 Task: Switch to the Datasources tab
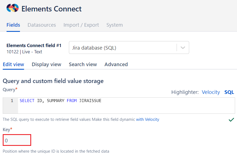[x=42, y=25]
